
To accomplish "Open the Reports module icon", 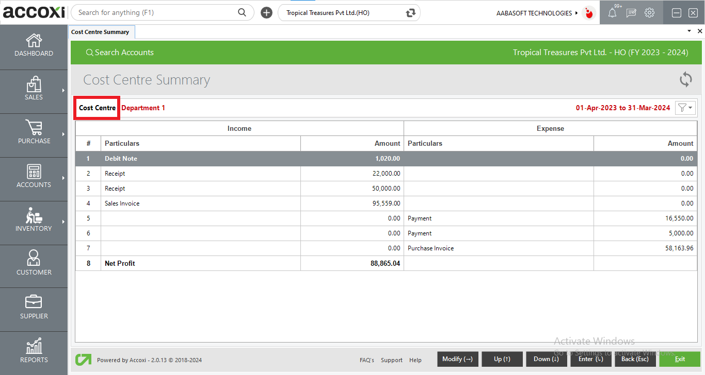I will point(34,351).
